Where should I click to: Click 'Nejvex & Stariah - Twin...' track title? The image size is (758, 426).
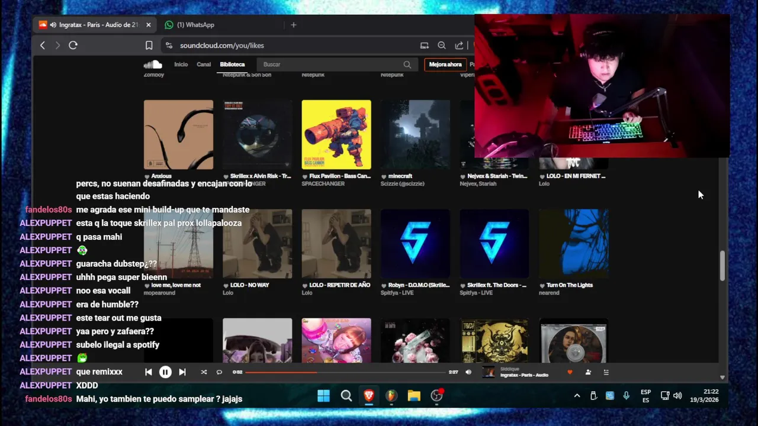pyautogui.click(x=497, y=176)
